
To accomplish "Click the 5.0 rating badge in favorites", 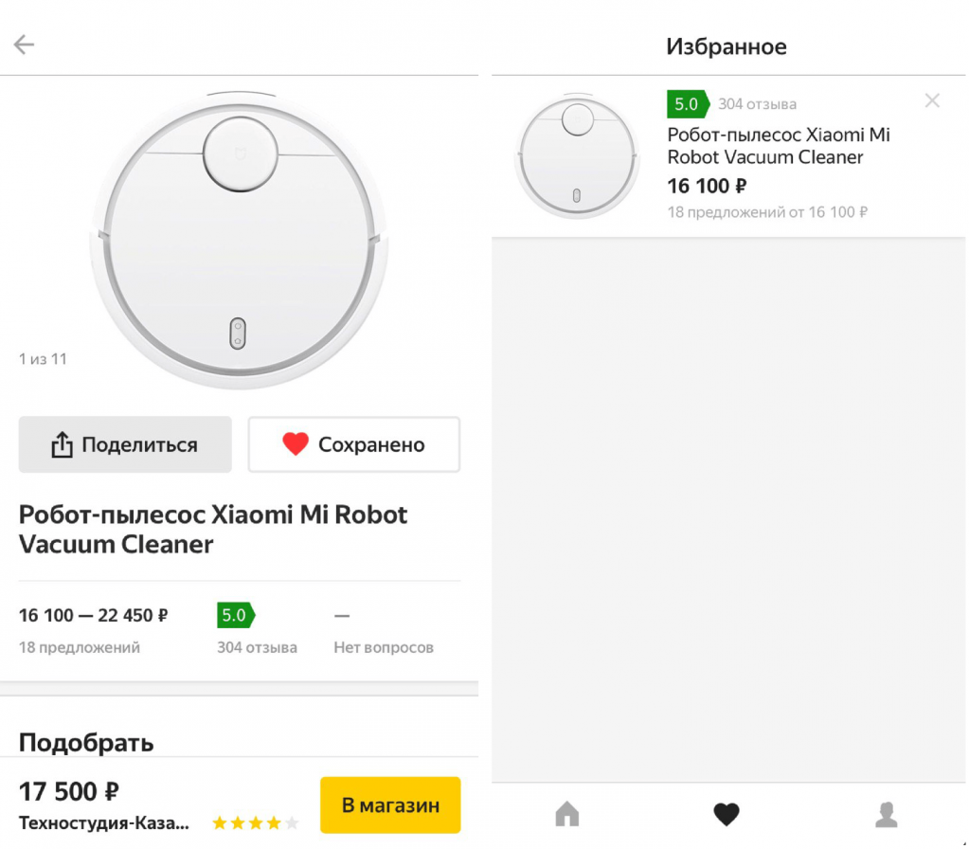I will [x=687, y=104].
